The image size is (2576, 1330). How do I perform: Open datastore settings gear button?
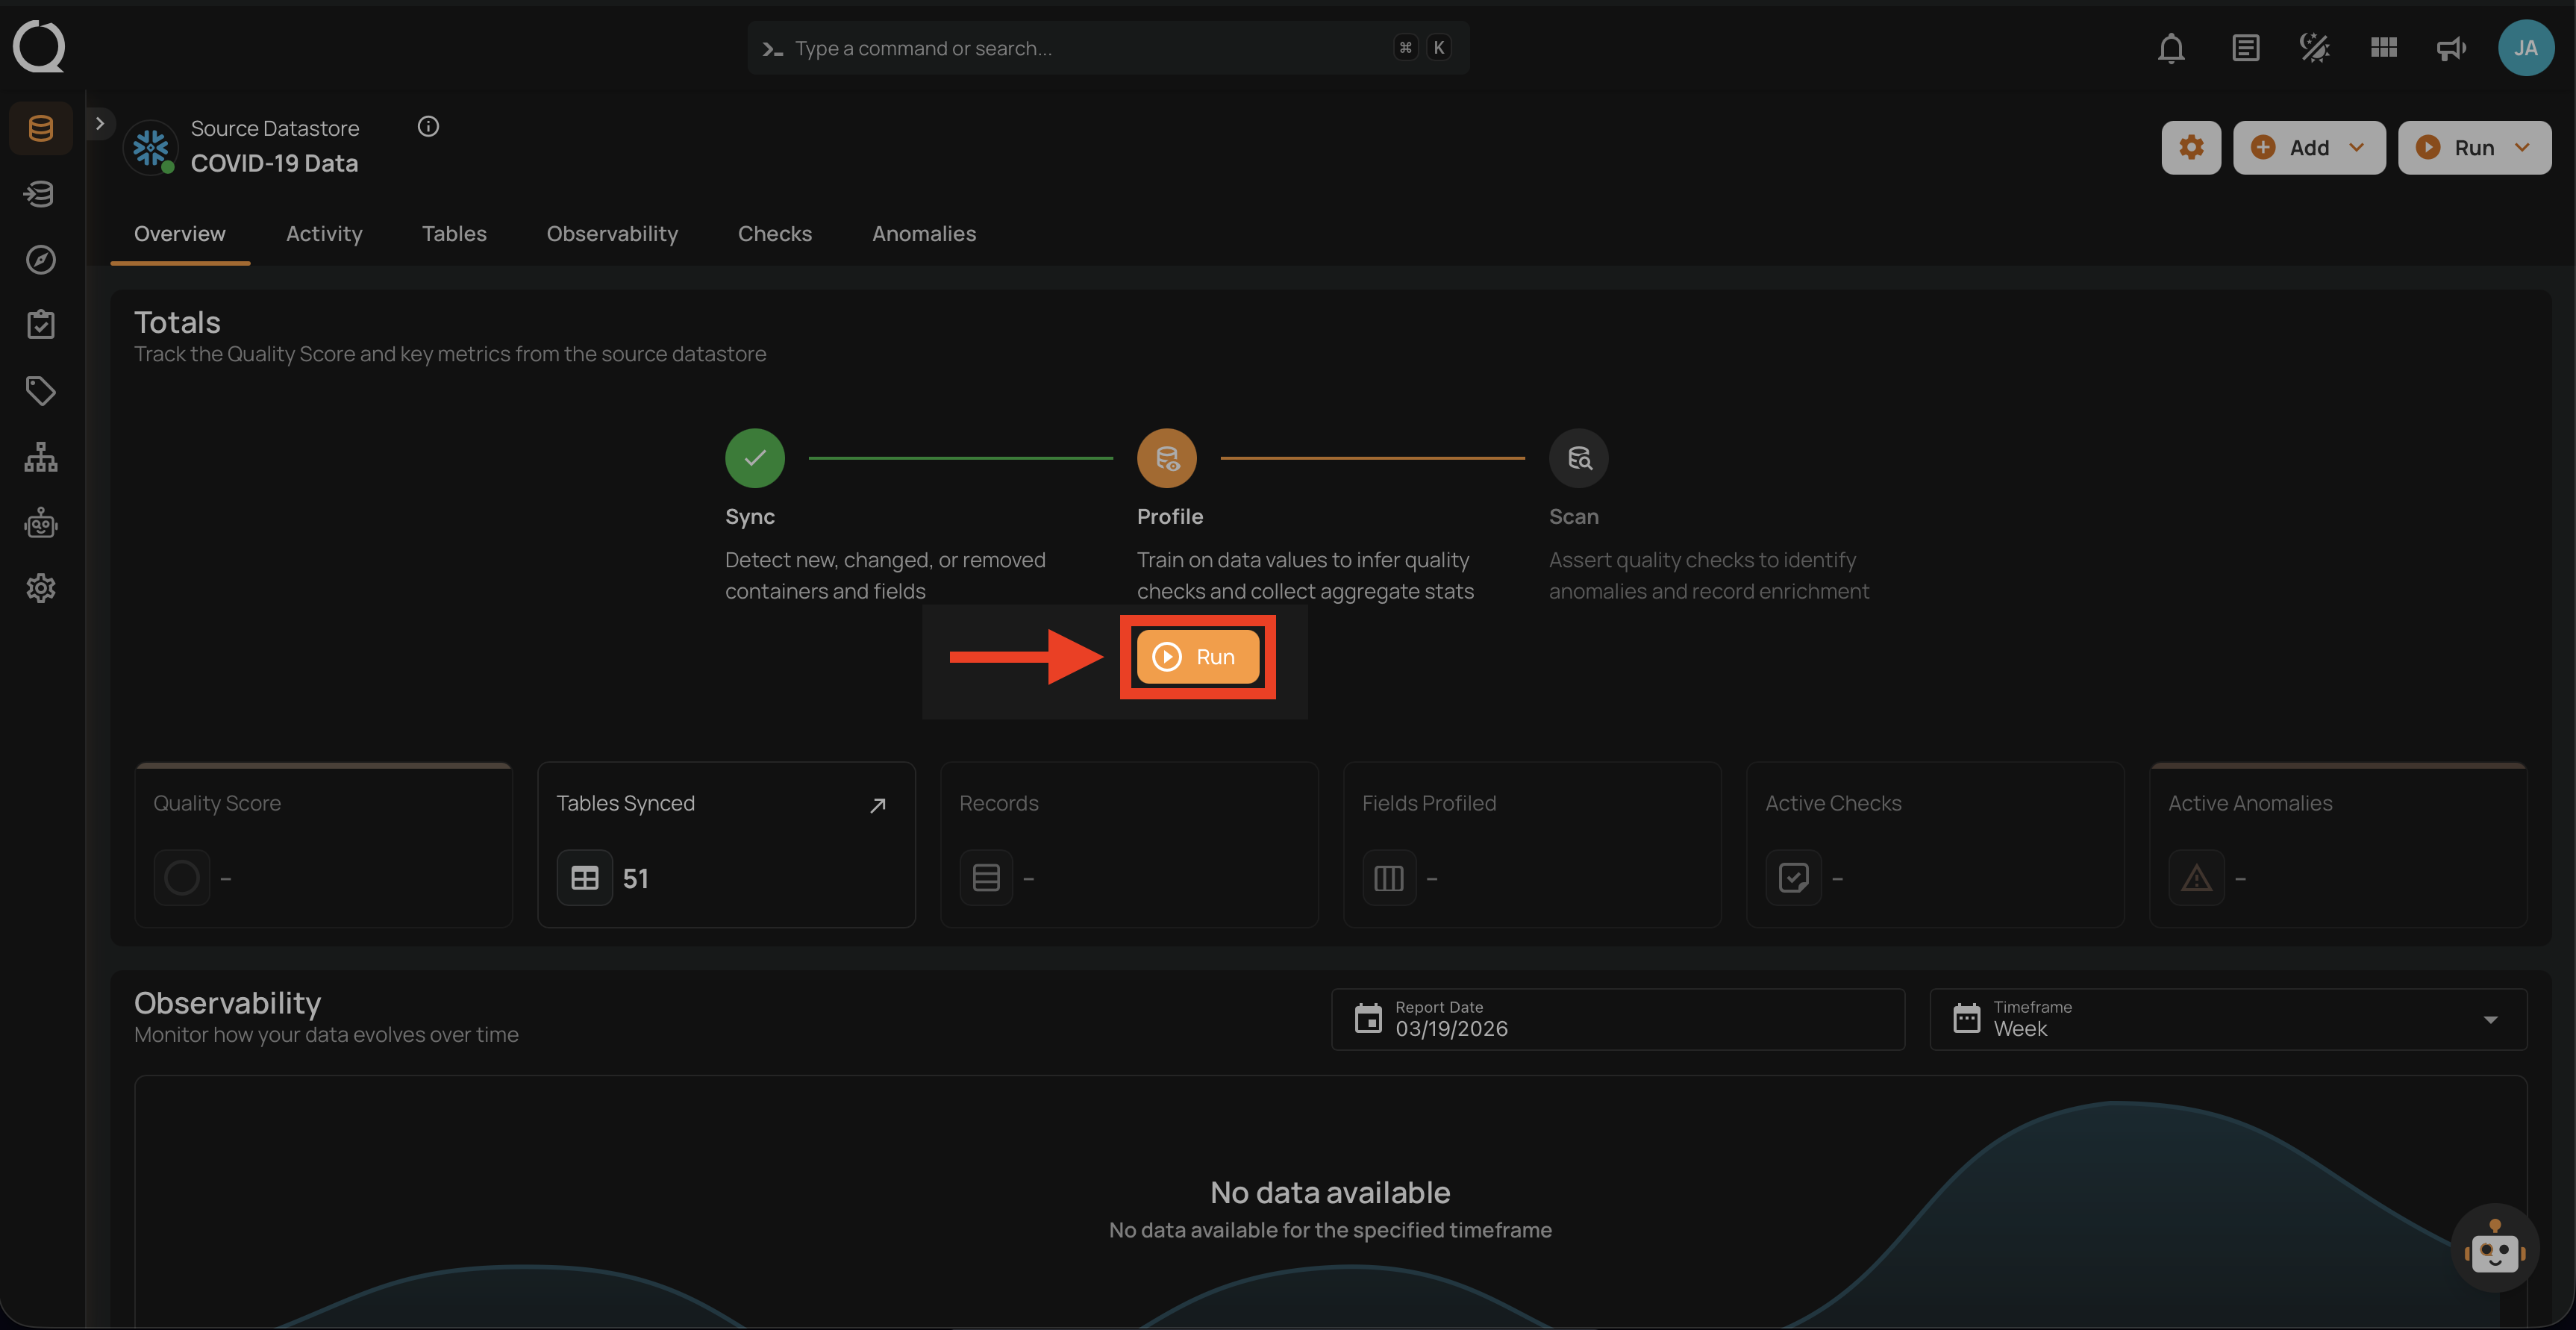tap(2191, 148)
